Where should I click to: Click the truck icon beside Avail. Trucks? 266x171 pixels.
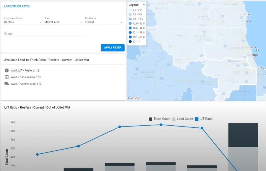[x=6, y=84]
